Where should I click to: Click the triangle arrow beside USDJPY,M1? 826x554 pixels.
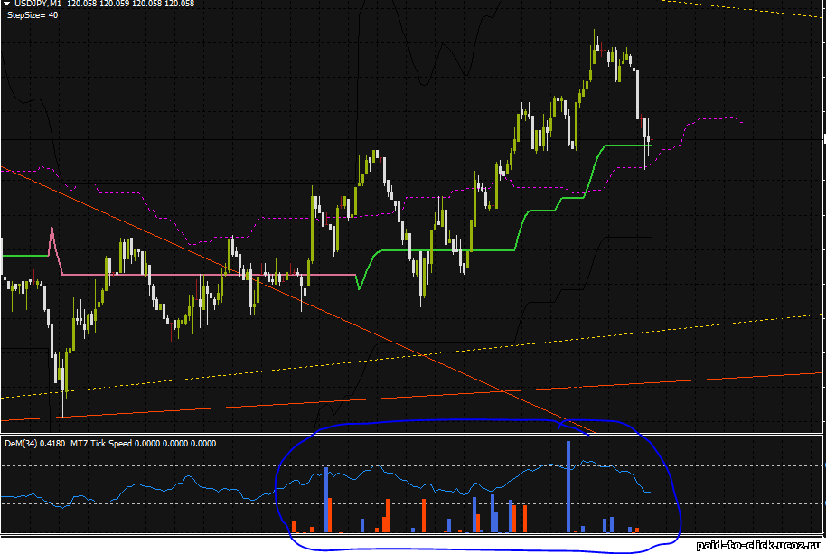point(7,5)
